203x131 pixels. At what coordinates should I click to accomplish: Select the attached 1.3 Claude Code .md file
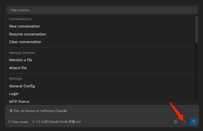[x=58, y=122]
